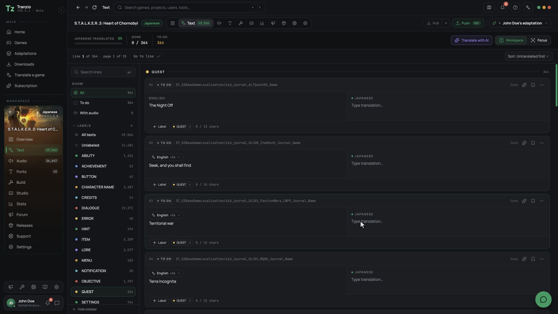The width and height of the screenshot is (558, 314).
Task: Expand English +16 languages on line #2
Action: pyautogui.click(x=166, y=157)
